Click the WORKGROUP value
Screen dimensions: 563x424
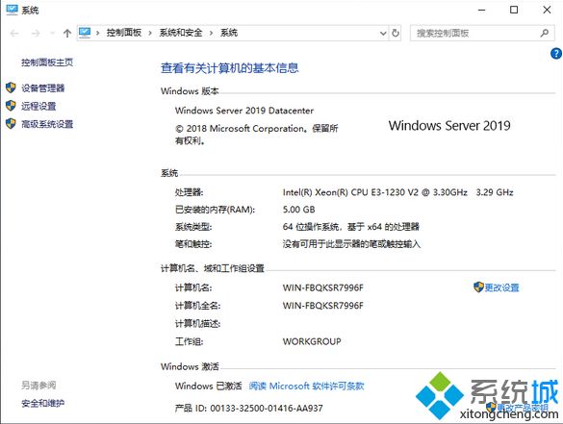(x=312, y=341)
